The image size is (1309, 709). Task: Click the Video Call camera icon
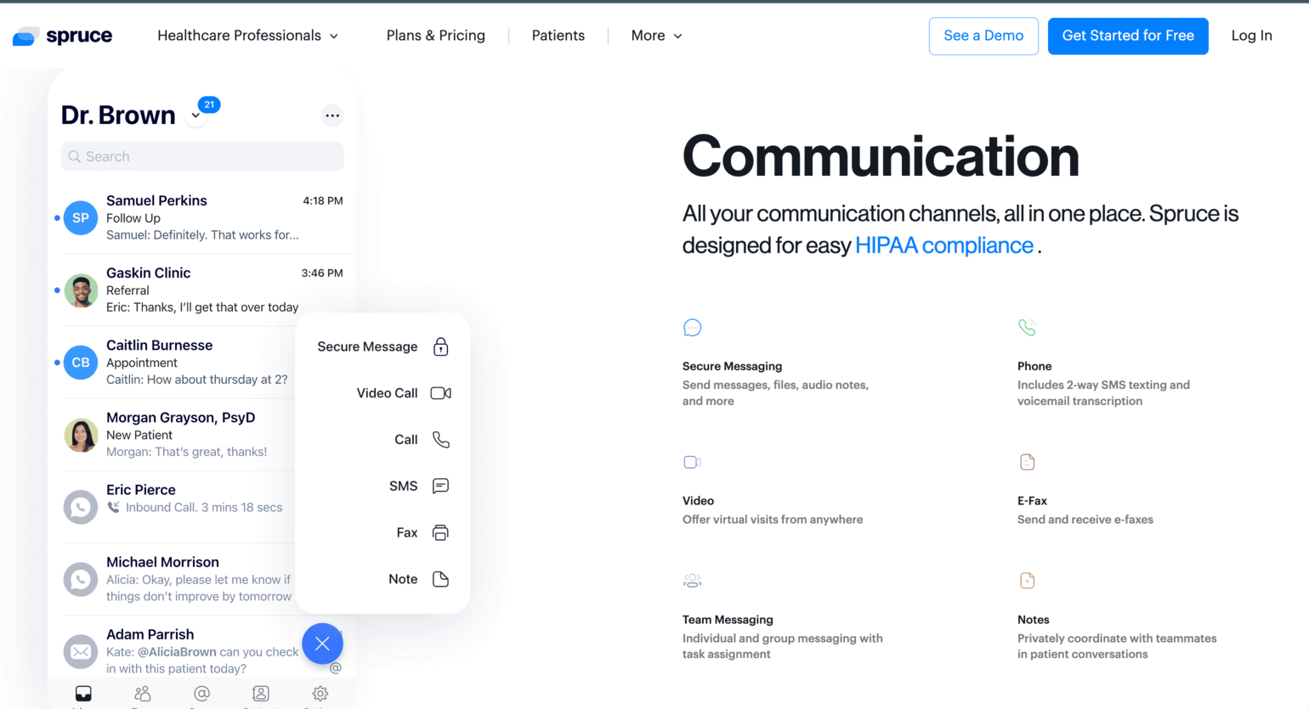[x=440, y=393]
